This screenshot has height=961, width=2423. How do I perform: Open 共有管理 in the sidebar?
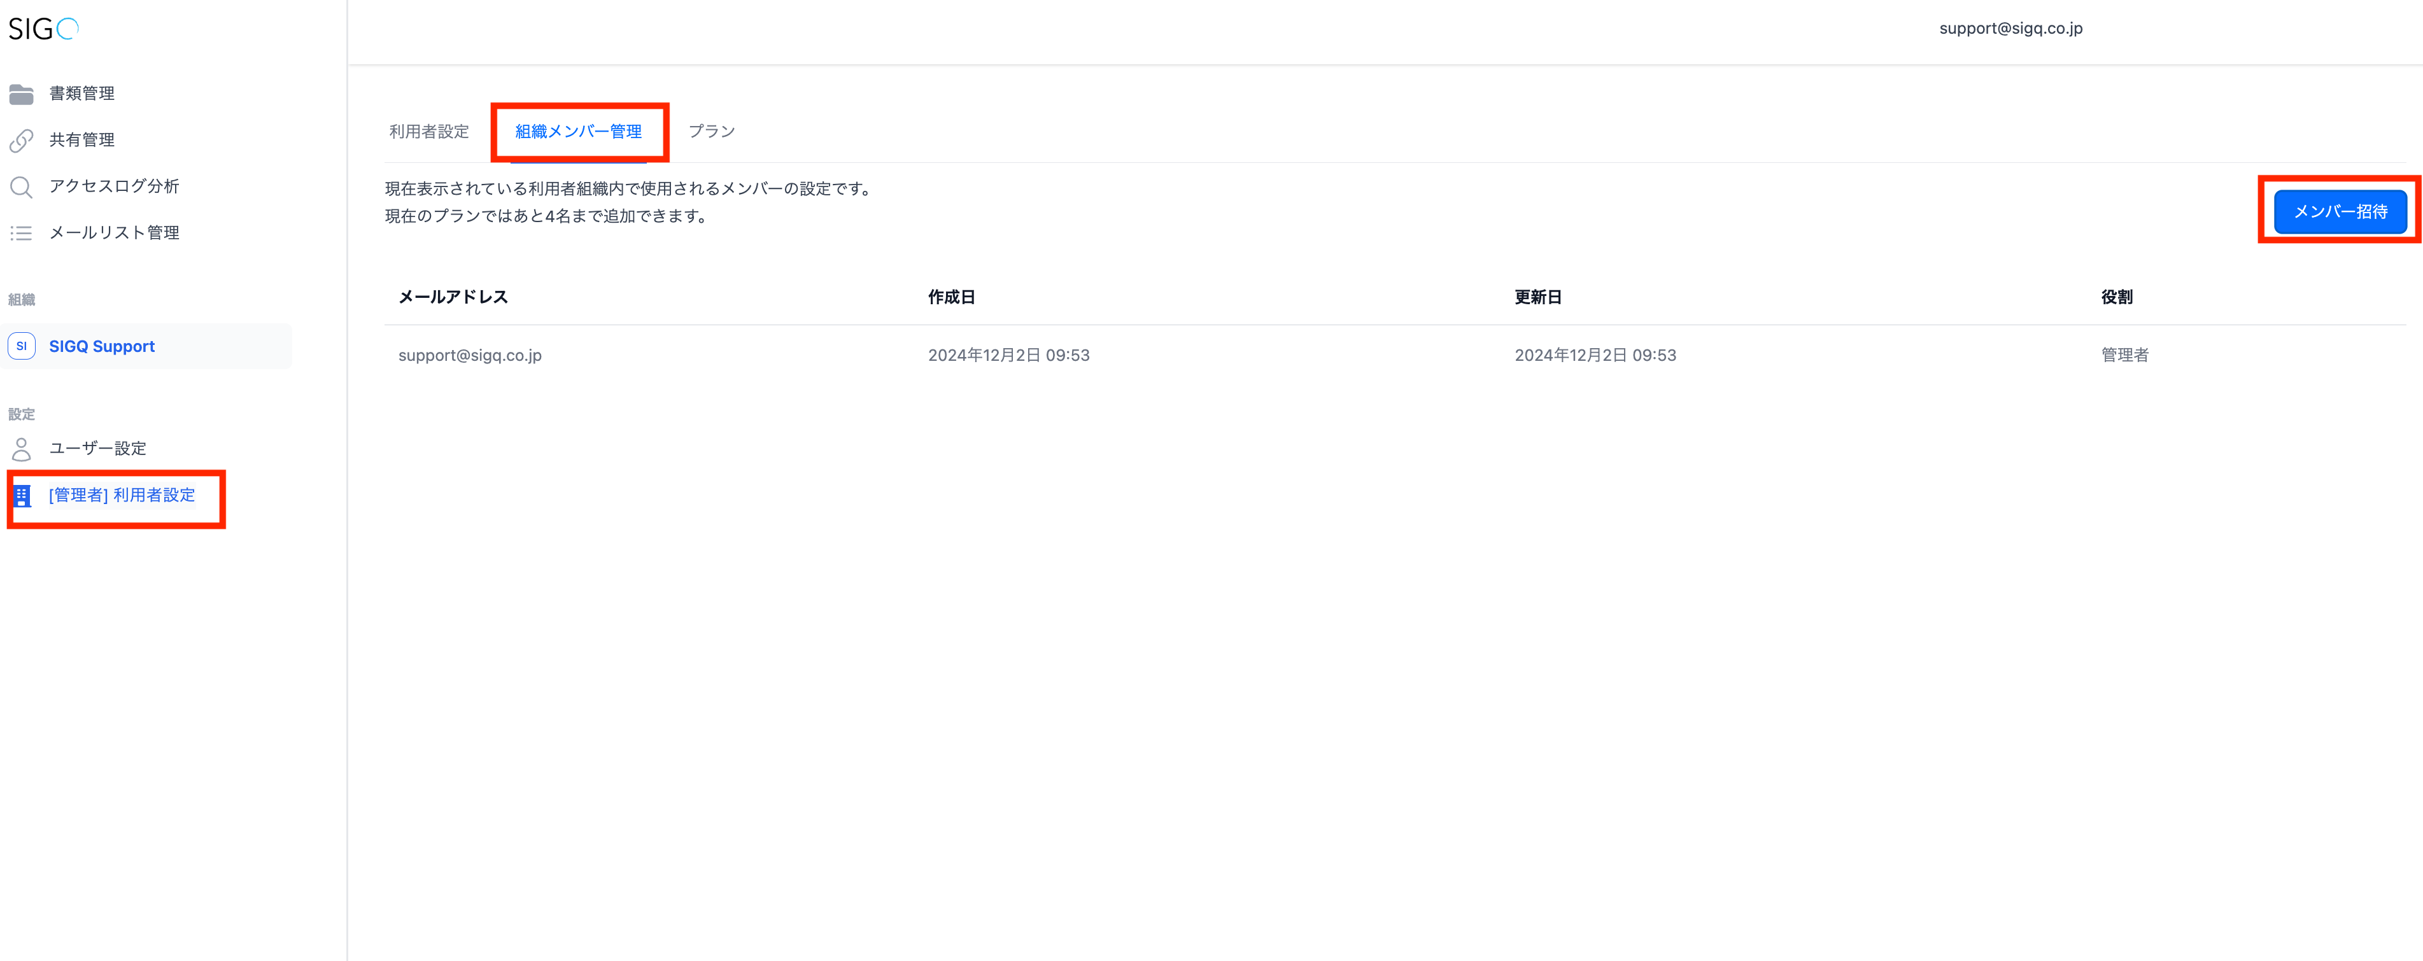[x=82, y=140]
